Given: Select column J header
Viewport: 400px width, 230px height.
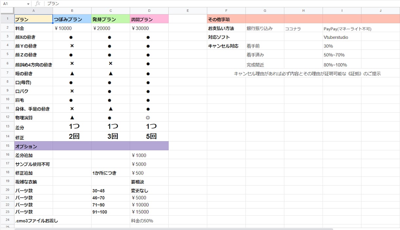Looking at the screenshot, I should [381, 11].
